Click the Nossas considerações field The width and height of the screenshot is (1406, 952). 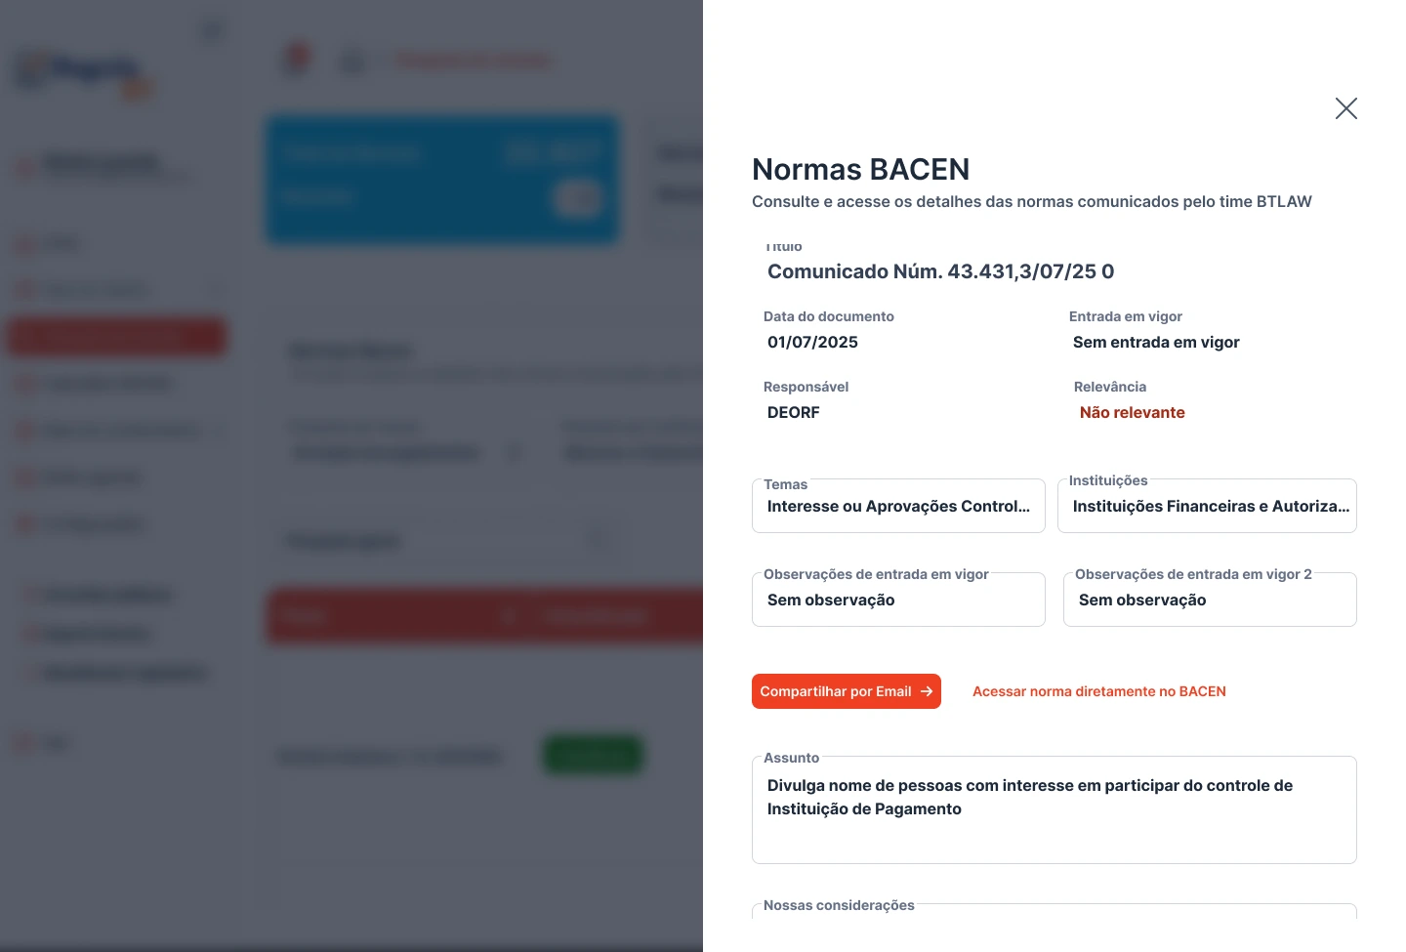1054,911
